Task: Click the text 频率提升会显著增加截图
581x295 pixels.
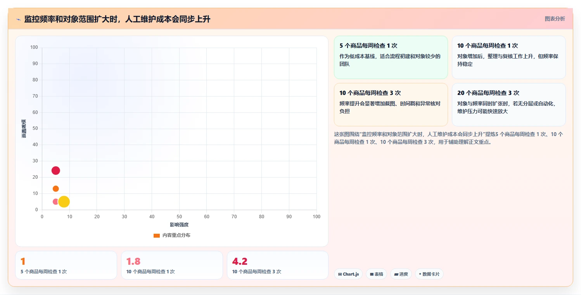Action: tap(390, 107)
